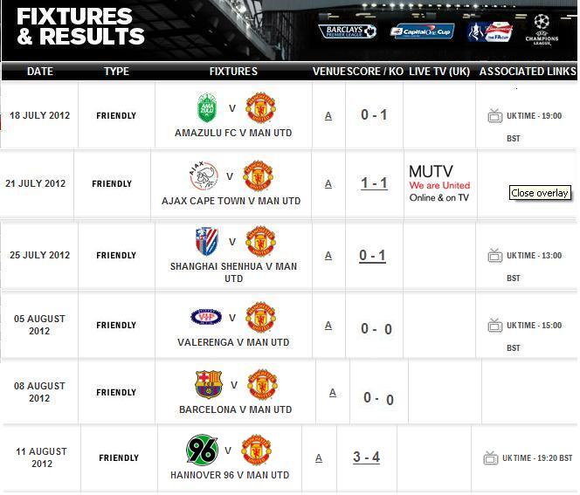Screen dimensions: 580x495
Task: Open the TV icon for Hannover 96 match
Action: click(x=491, y=458)
